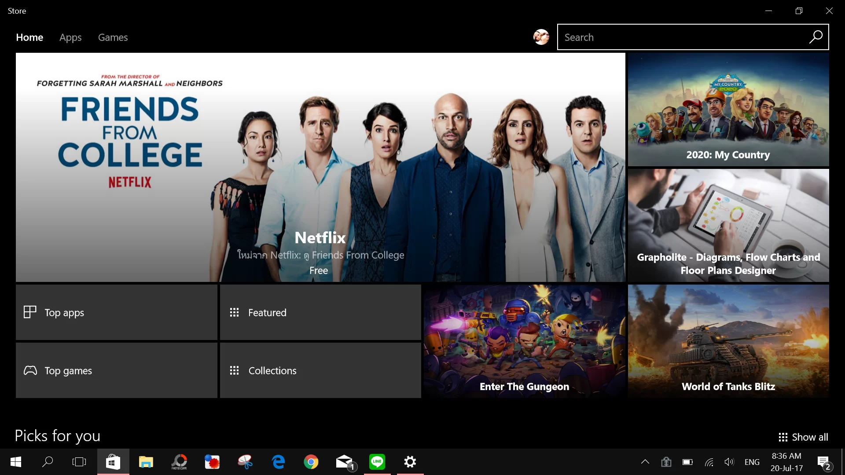
Task: Open the red flower photo app on taskbar
Action: tap(212, 462)
